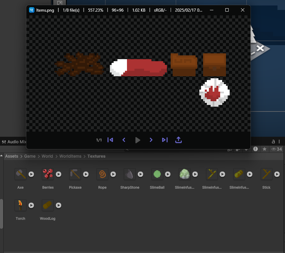This screenshot has height=253, width=285.
Task: Click the share/export icon in image viewer
Action: 178,140
